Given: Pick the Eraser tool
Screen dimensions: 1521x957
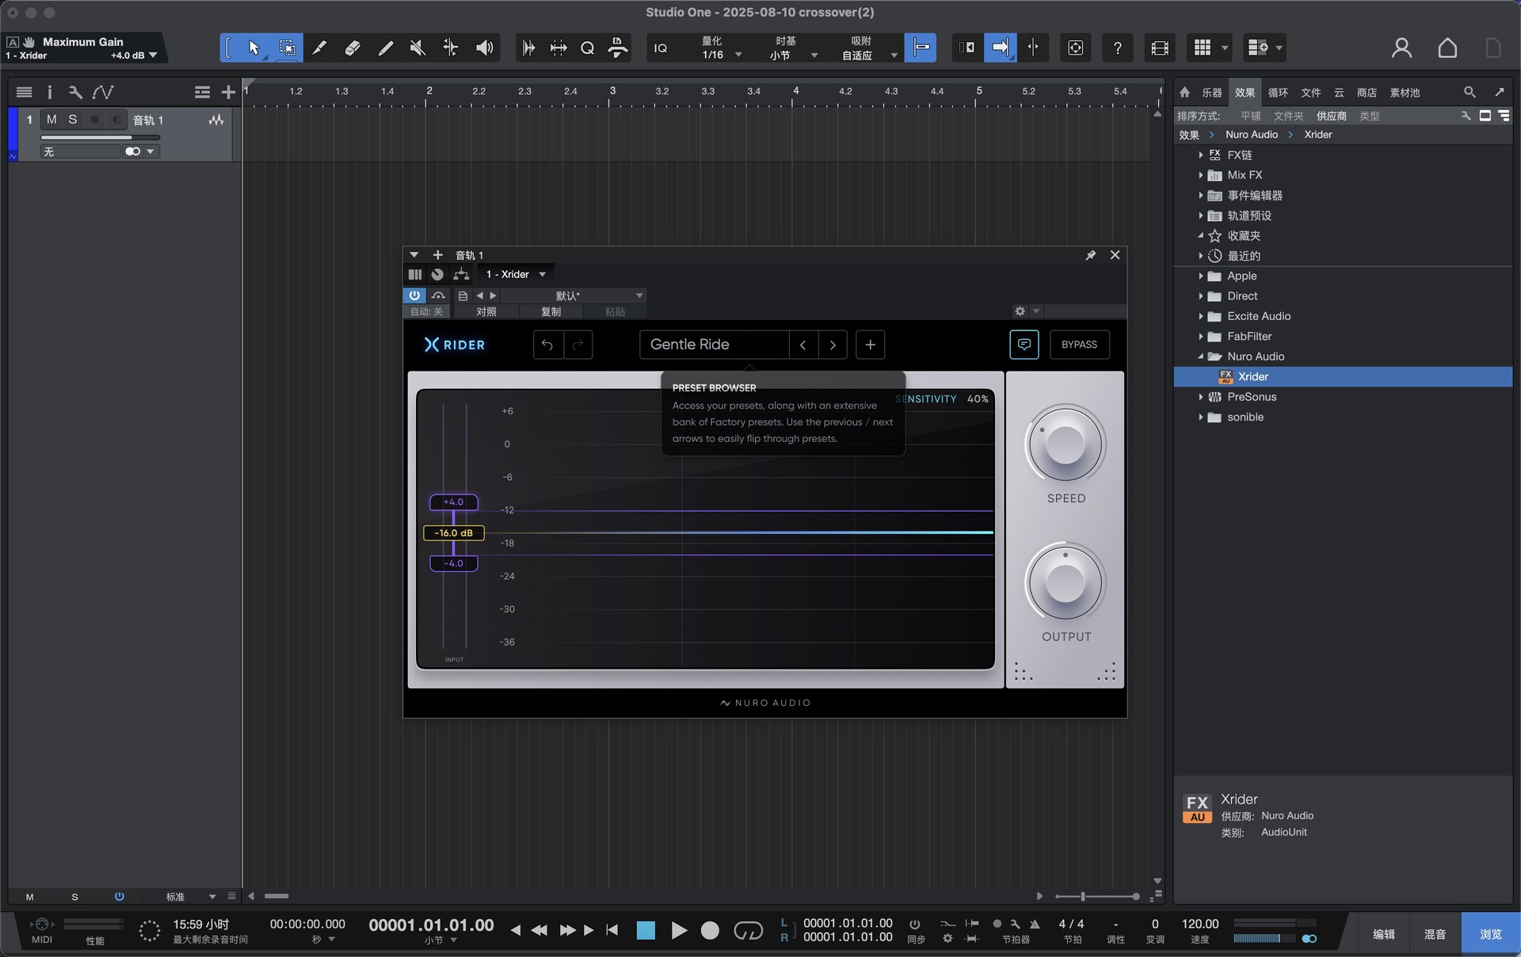Looking at the screenshot, I should point(353,48).
